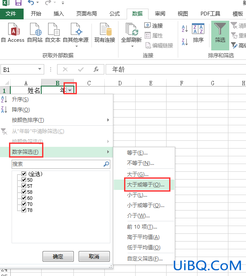Select Above Average 高于平均值(A) option
This screenshot has height=276, width=246.
(x=144, y=237)
